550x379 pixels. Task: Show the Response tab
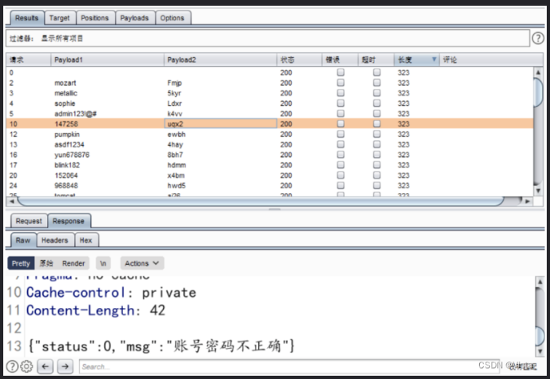point(68,221)
